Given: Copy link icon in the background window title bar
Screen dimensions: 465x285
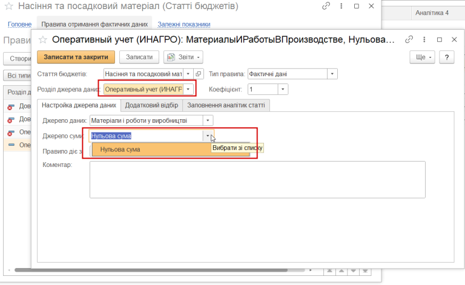Looking at the screenshot, I should (326, 6).
